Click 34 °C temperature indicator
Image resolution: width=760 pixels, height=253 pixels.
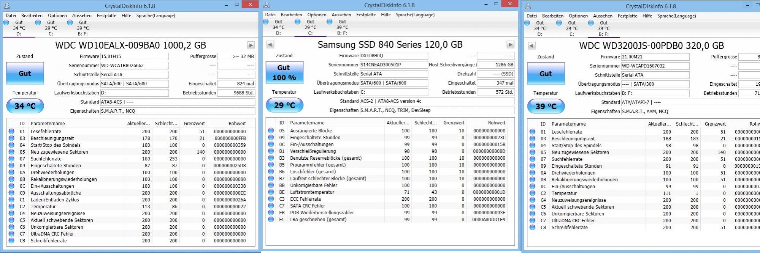(25, 106)
